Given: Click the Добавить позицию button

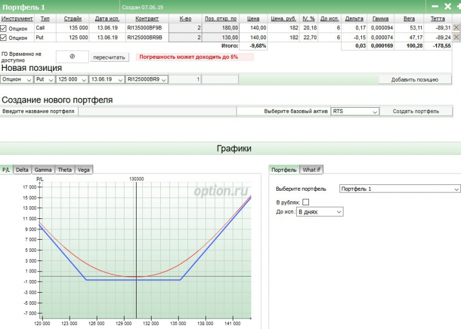Looking at the screenshot, I should click(x=415, y=80).
